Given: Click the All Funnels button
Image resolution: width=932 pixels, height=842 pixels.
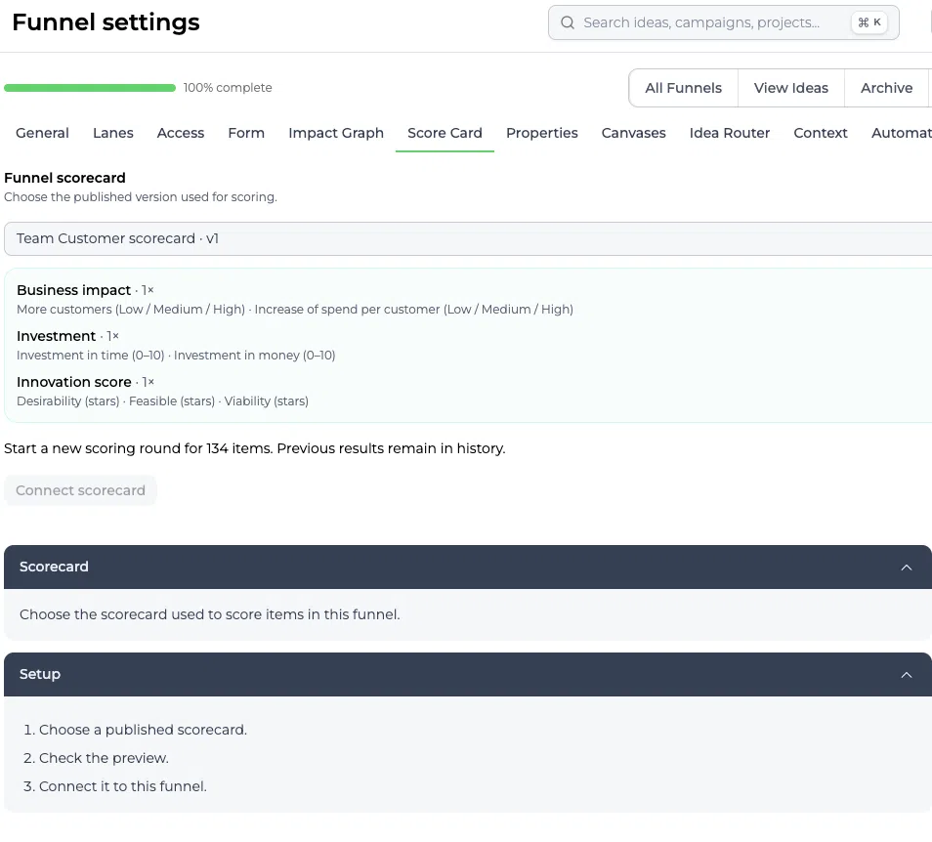Looking at the screenshot, I should coord(684,88).
